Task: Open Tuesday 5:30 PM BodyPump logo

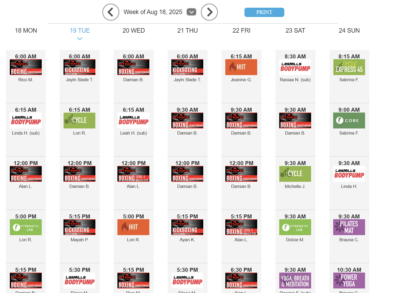Action: click(79, 281)
